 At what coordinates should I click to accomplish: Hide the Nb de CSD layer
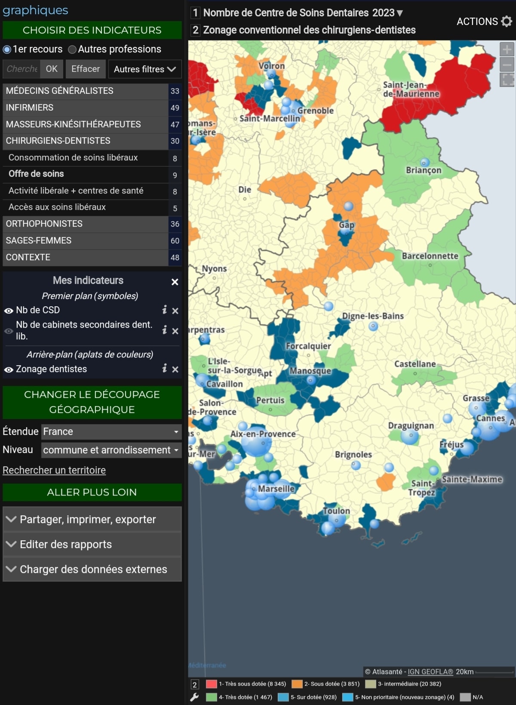(x=9, y=311)
